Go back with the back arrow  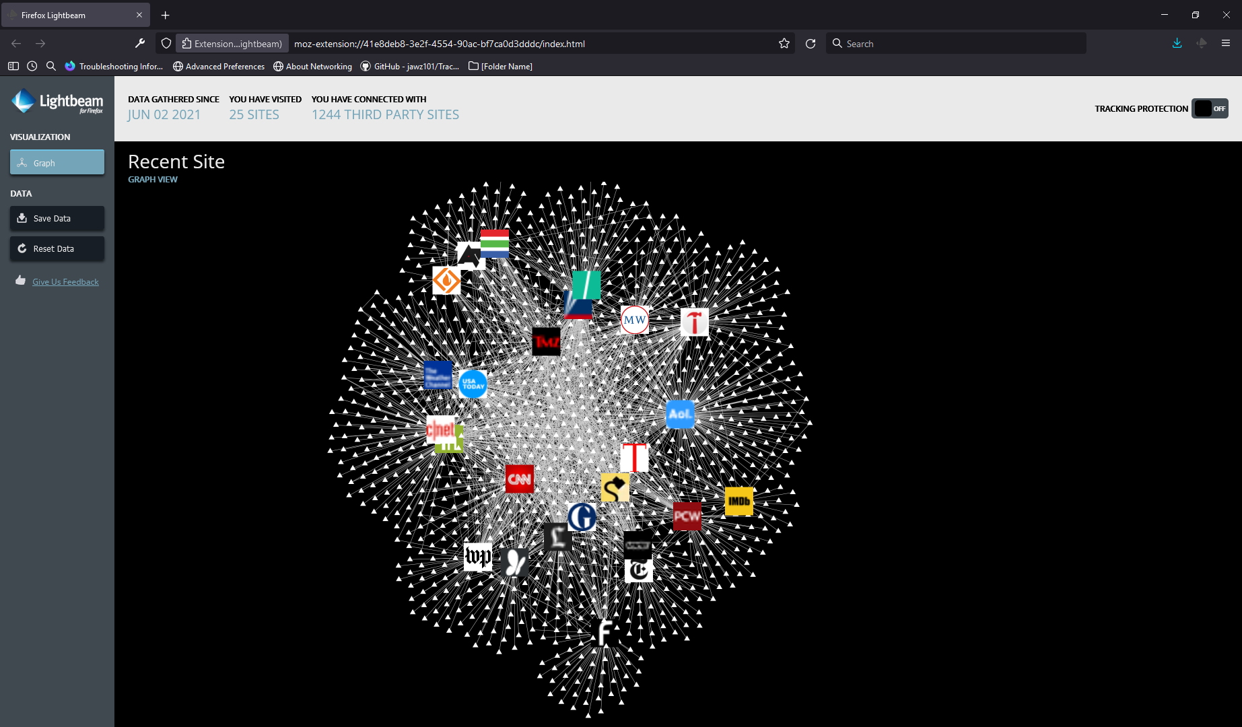pos(16,43)
